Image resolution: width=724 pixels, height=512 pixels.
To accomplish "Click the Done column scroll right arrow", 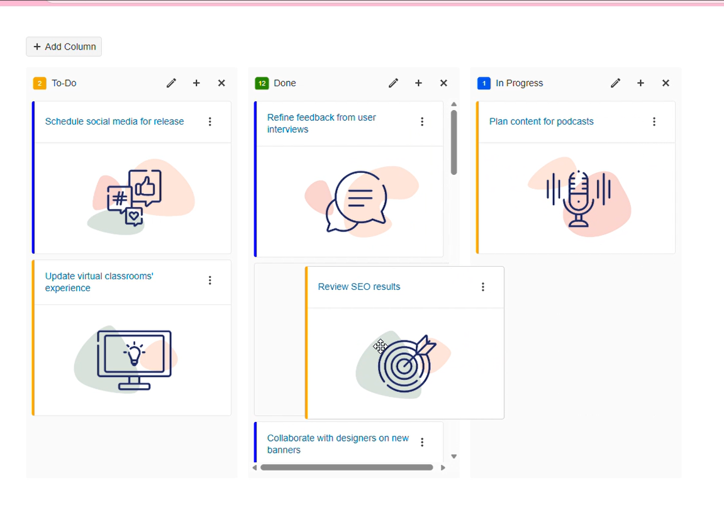I will point(443,468).
